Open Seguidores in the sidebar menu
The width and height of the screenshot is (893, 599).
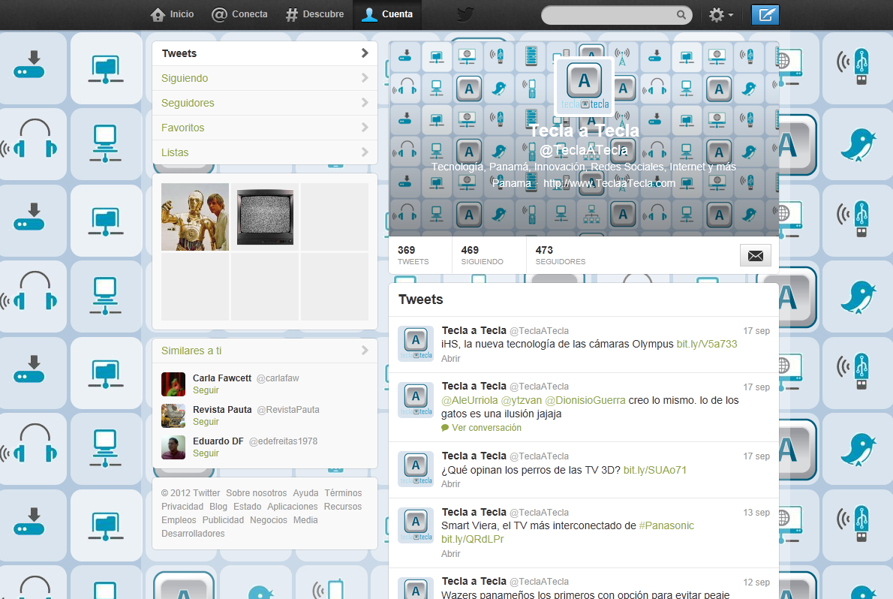pos(188,103)
